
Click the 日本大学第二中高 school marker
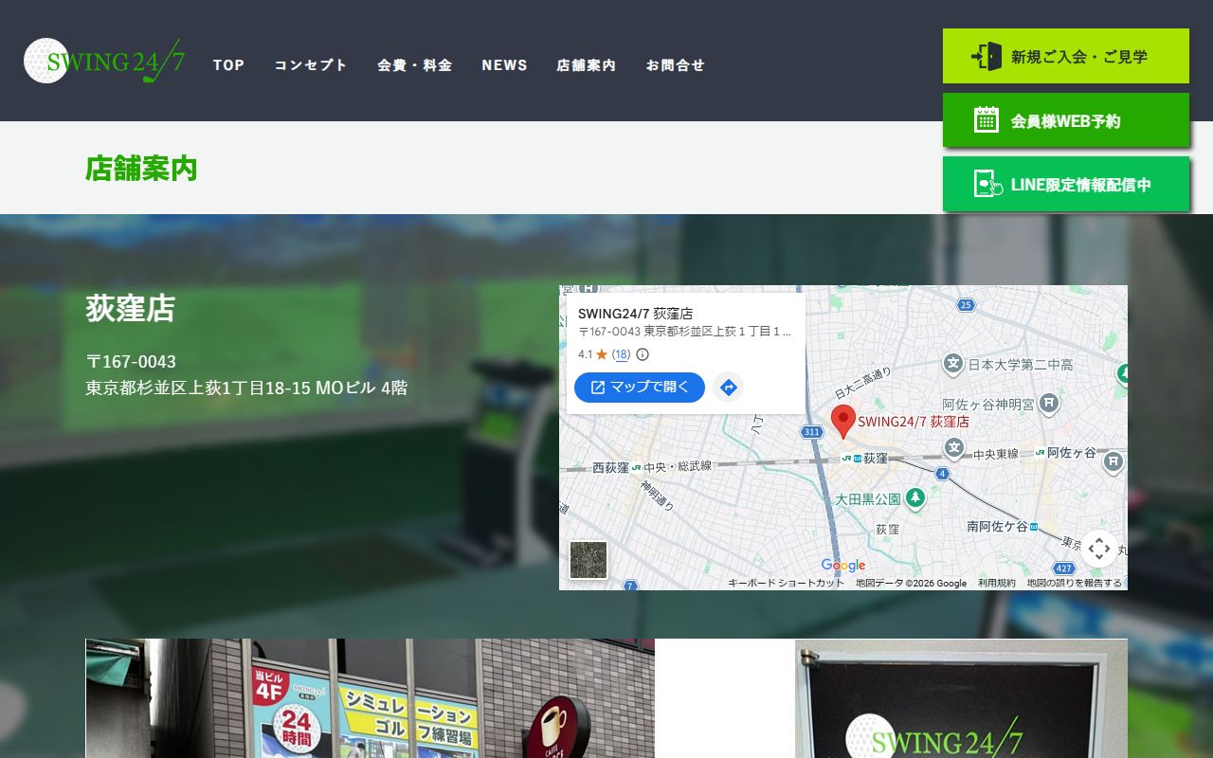[953, 364]
